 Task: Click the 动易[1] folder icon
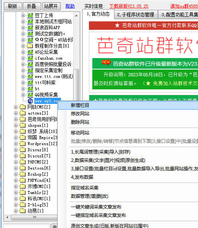point(23,211)
